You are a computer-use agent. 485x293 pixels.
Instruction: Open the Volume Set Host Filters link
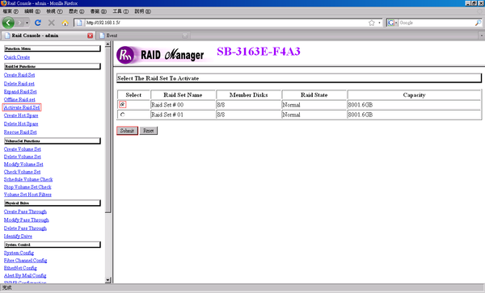(x=27, y=195)
